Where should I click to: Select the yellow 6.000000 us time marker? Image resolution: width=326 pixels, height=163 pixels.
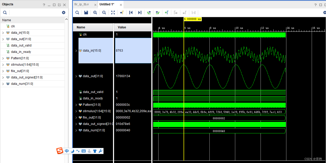pos(192,19)
